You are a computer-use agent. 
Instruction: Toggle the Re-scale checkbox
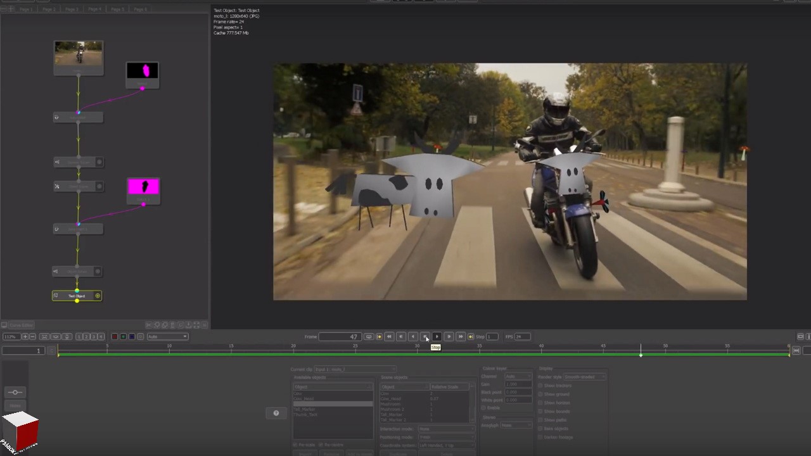click(296, 445)
